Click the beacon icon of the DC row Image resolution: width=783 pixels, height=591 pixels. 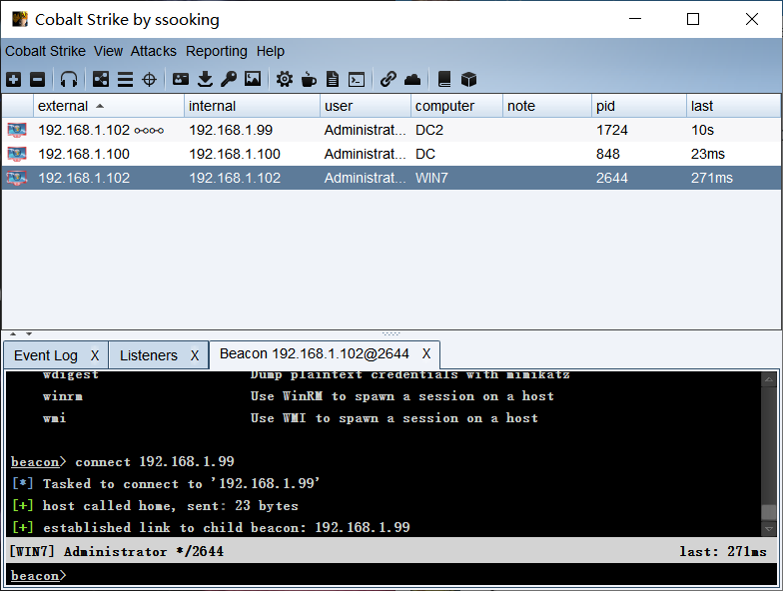click(x=17, y=154)
